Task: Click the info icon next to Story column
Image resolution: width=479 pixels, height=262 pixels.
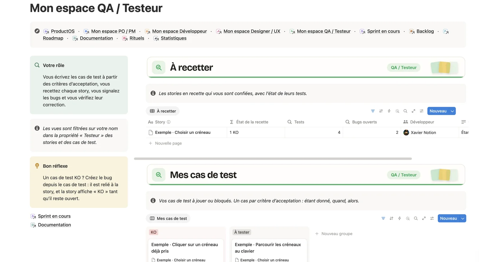Action: tap(169, 122)
